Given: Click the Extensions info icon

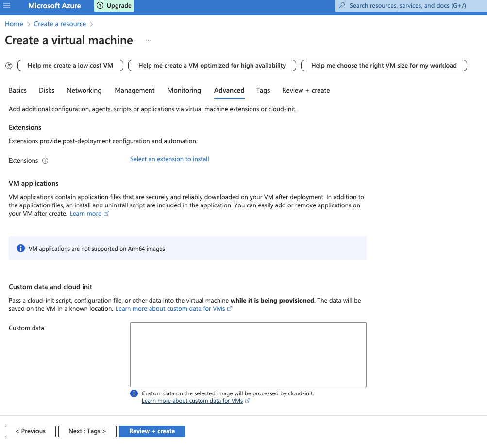Looking at the screenshot, I should [45, 161].
